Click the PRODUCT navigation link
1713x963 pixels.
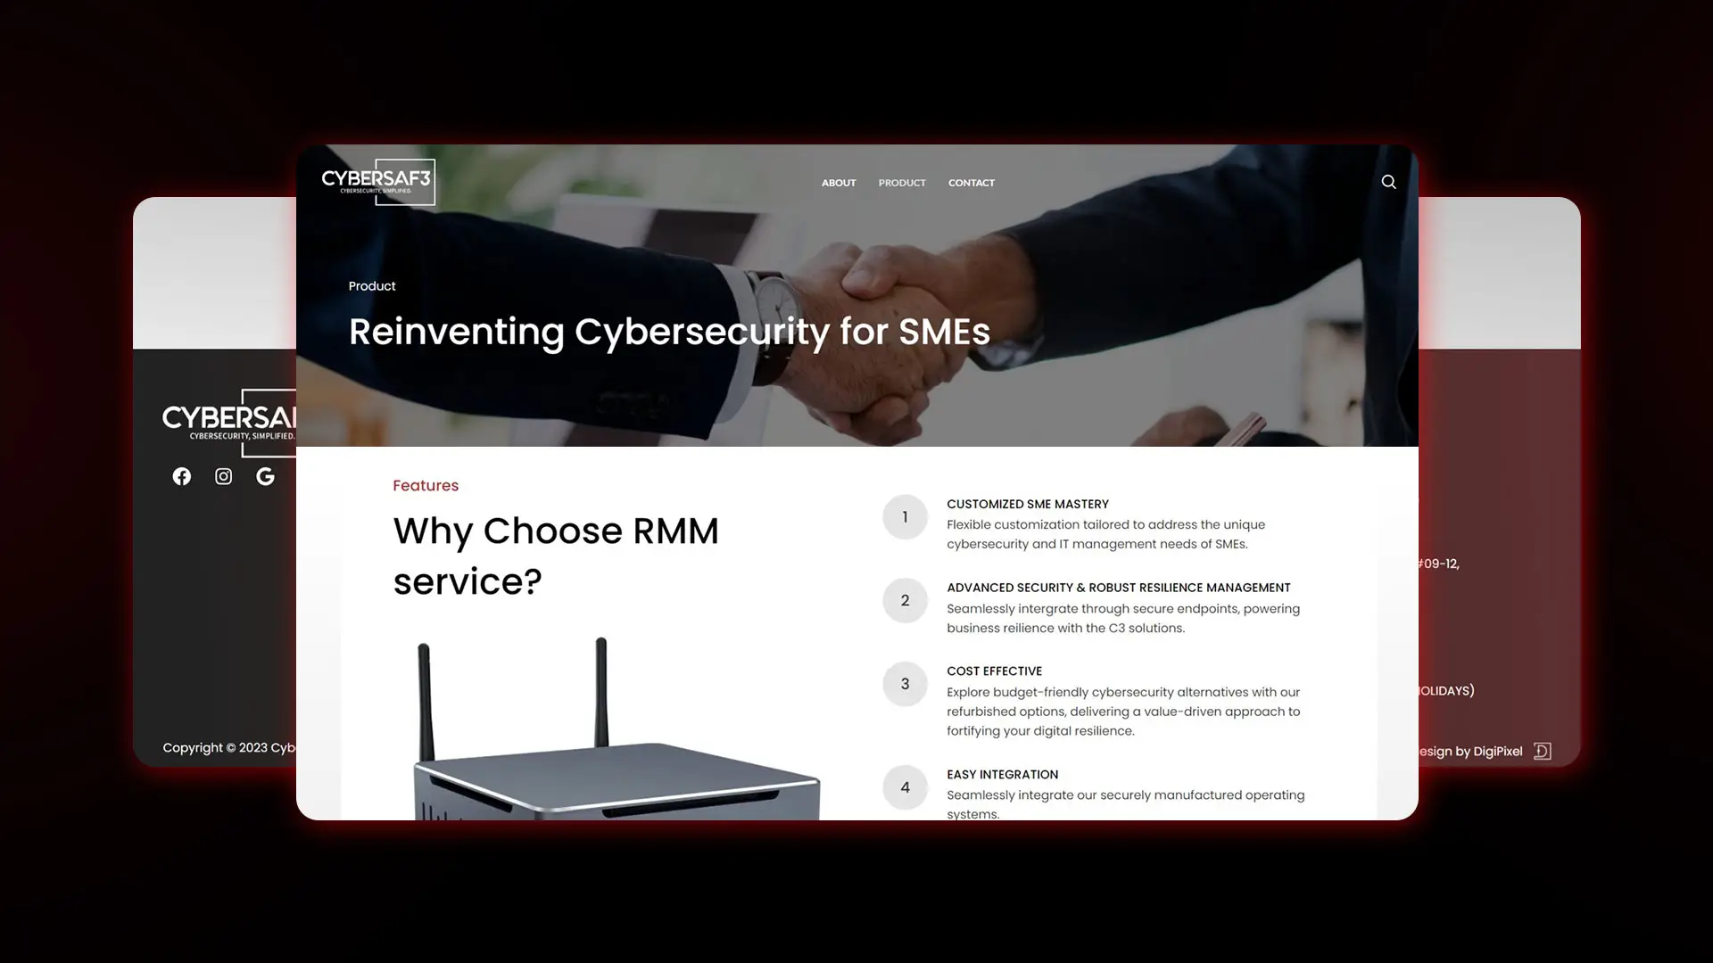[x=902, y=182]
